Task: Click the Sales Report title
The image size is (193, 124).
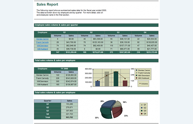Action: click(x=47, y=4)
